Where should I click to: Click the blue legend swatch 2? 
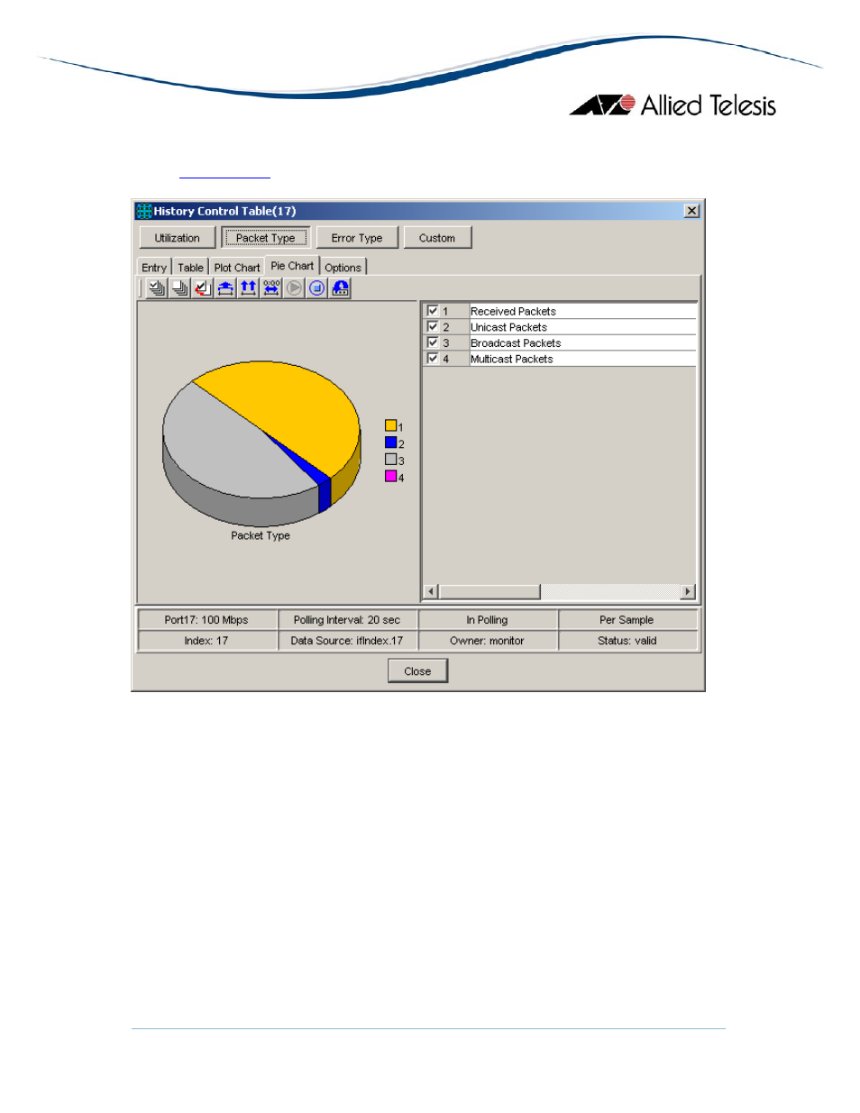coord(391,442)
